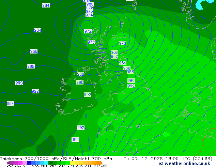Image resolution: width=216 pixels, height=167 pixels.
Task: Select the darkest green legend swatch above 287
Action: coord(50,163)
